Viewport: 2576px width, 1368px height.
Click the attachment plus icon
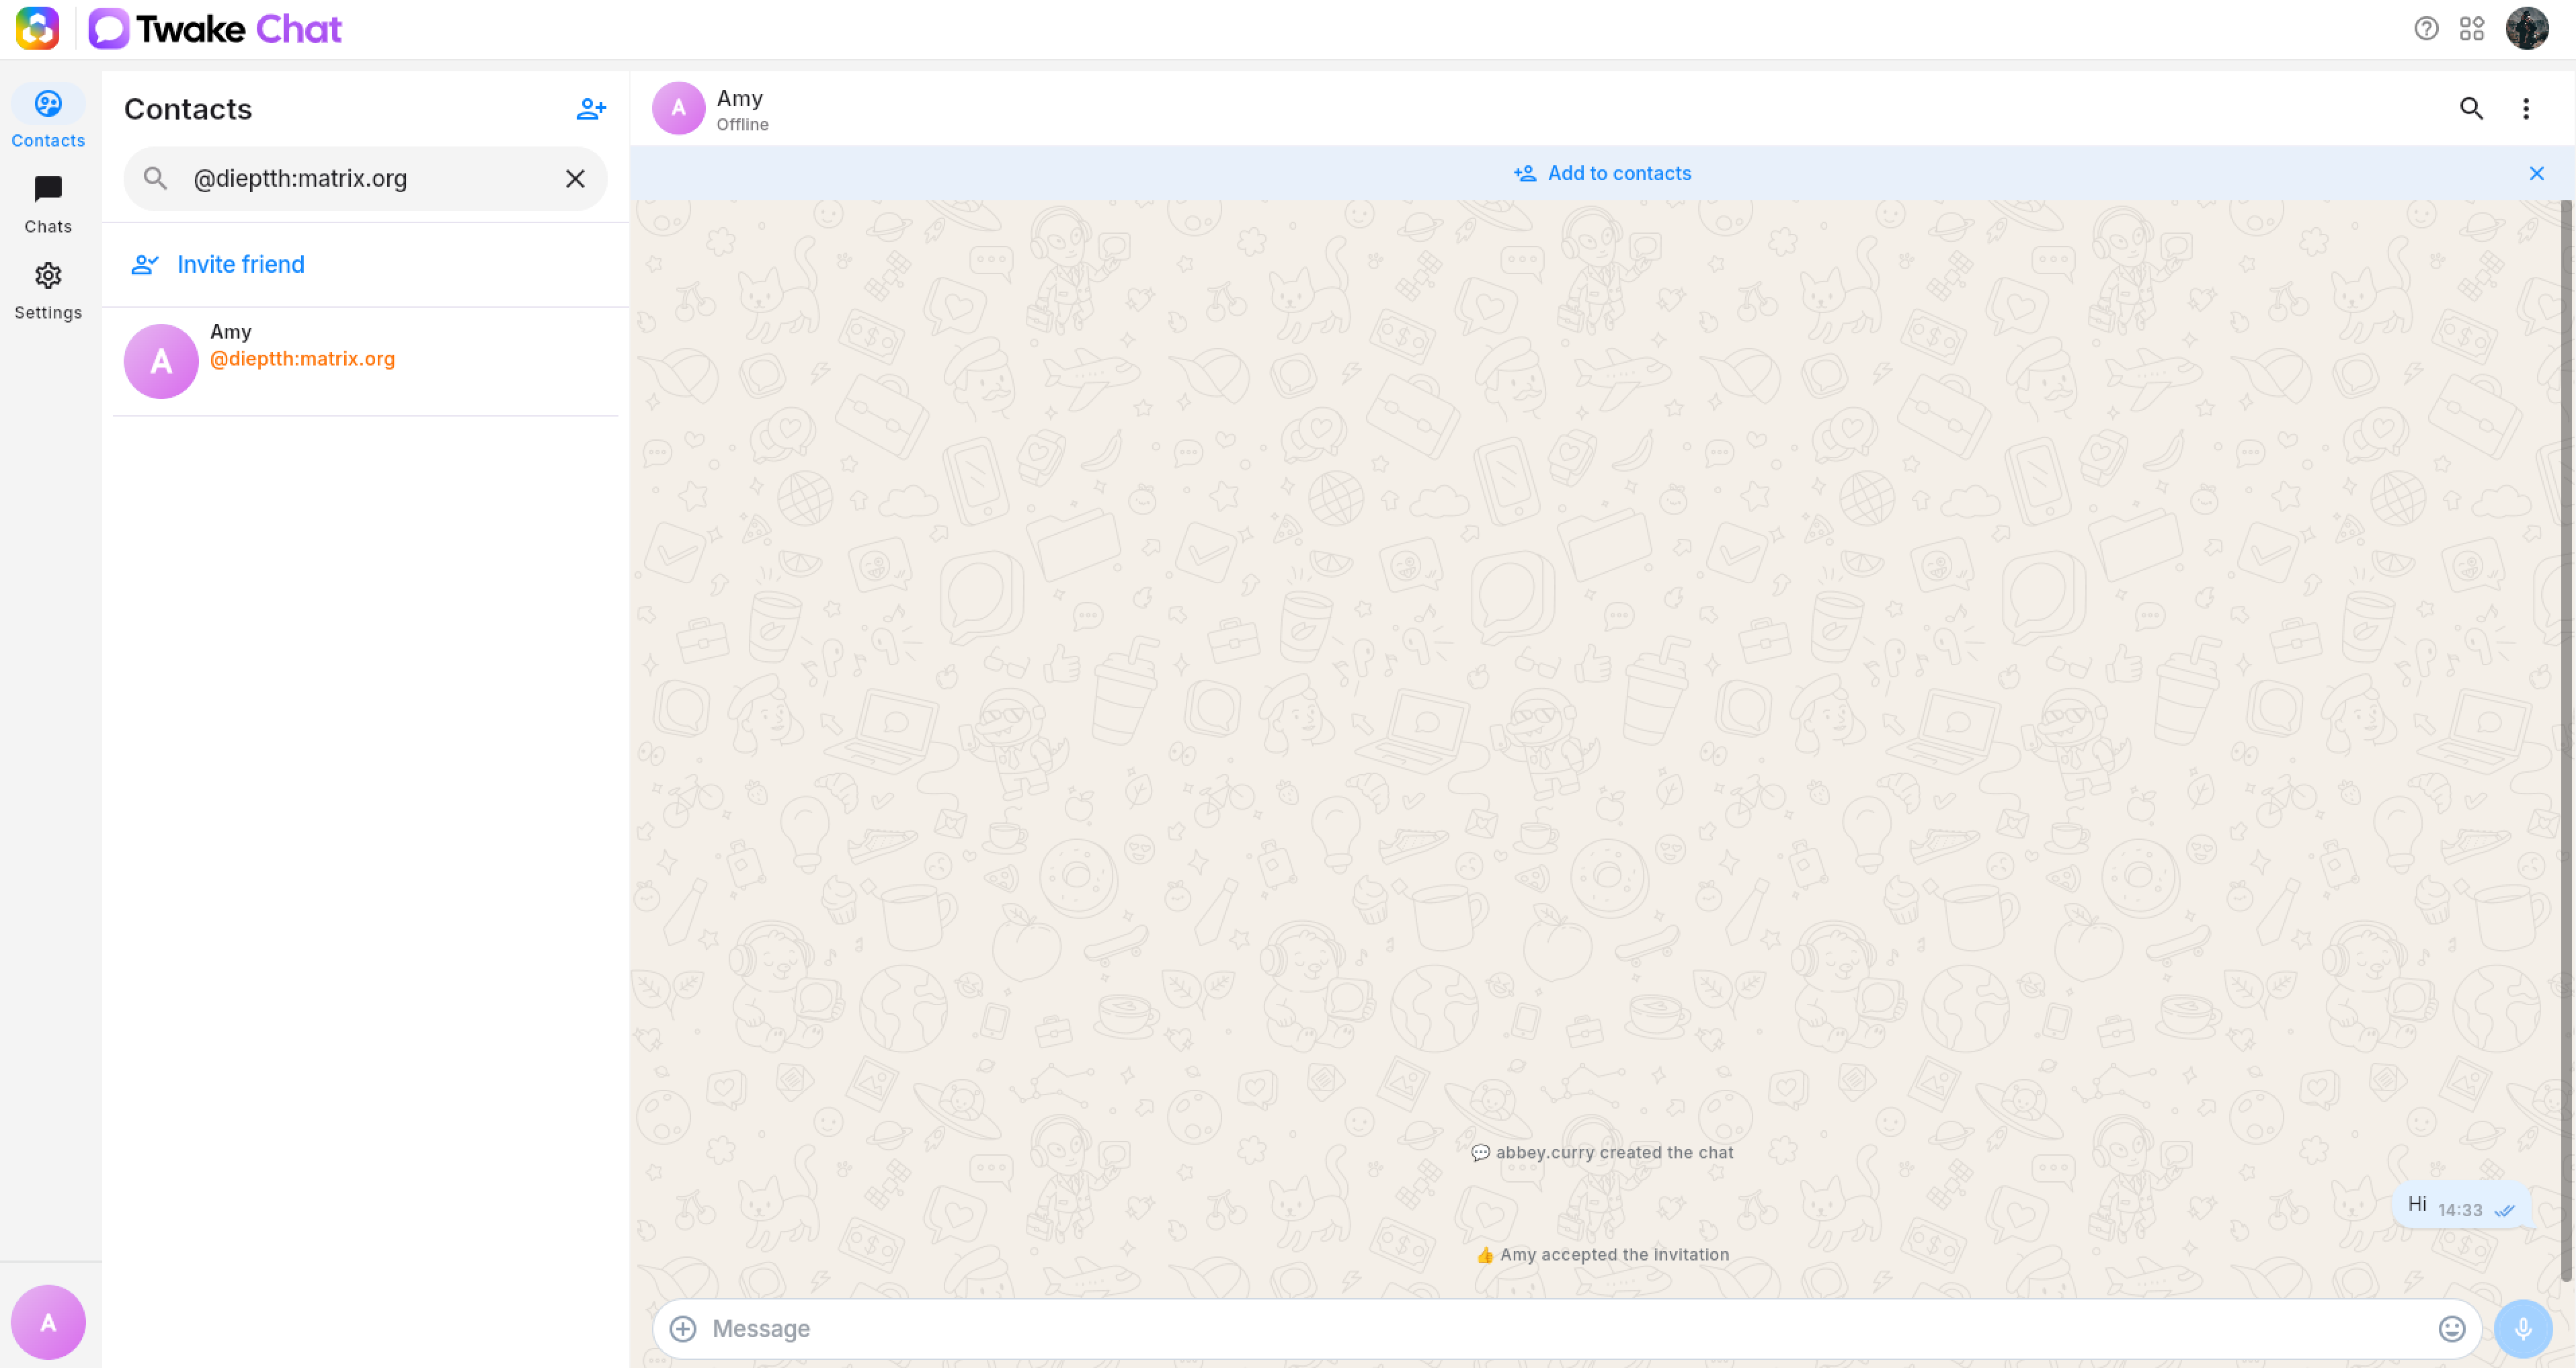click(x=683, y=1328)
